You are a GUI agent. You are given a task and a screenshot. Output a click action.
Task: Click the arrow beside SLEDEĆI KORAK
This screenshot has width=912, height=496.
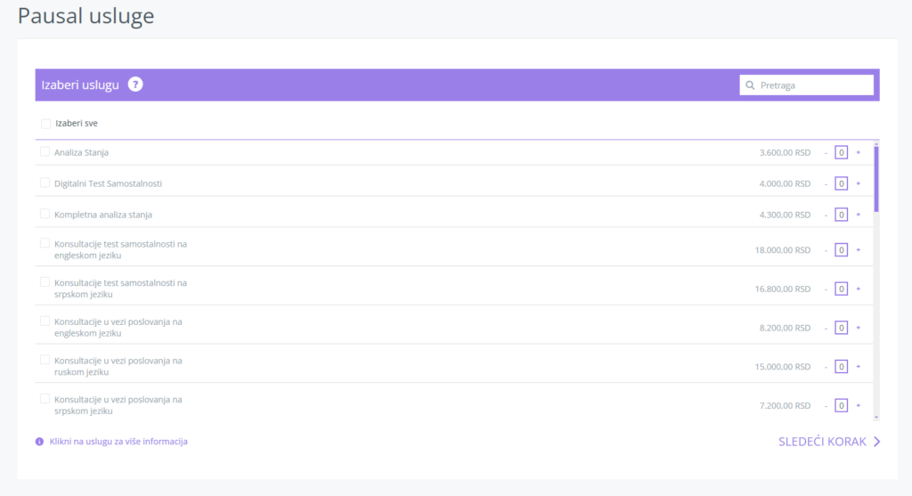tap(877, 442)
